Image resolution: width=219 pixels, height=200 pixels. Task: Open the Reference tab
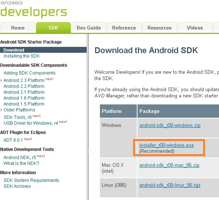click(x=124, y=28)
